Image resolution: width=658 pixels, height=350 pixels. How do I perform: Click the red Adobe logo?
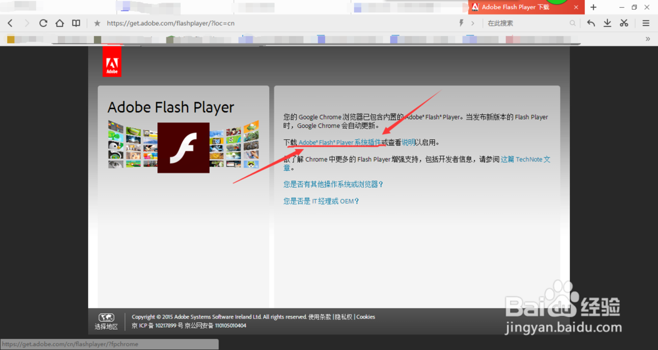pyautogui.click(x=112, y=62)
